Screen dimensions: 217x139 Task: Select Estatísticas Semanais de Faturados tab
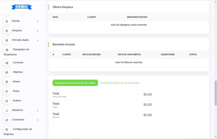(x=75, y=83)
